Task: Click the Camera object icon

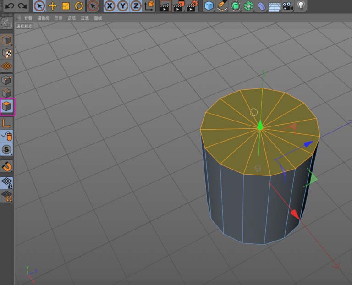Action: 287,6
